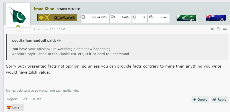Click the share post icon
The width and height of the screenshot is (230, 112).
pos(212,29)
